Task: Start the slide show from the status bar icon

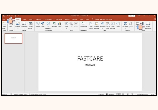Action: pyautogui.click(x=132, y=94)
